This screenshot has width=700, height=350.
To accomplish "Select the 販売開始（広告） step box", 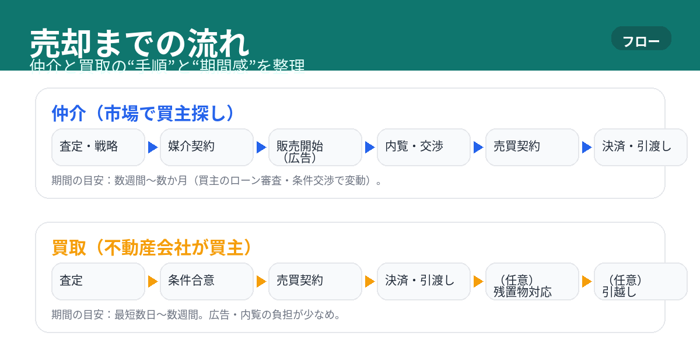I will pyautogui.click(x=315, y=147).
